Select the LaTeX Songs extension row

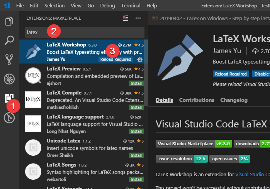83,172
